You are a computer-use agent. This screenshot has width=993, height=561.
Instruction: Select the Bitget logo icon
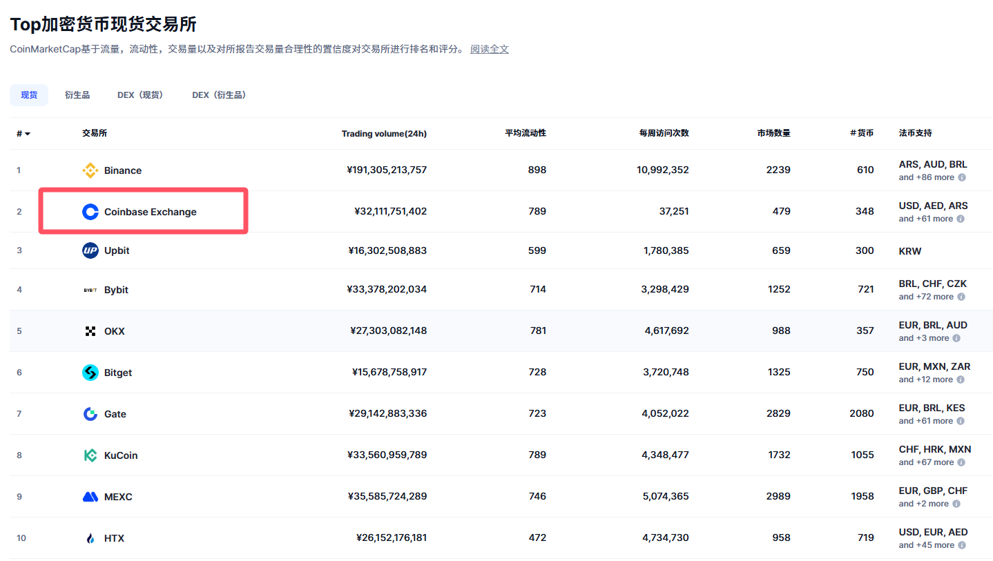tap(90, 372)
